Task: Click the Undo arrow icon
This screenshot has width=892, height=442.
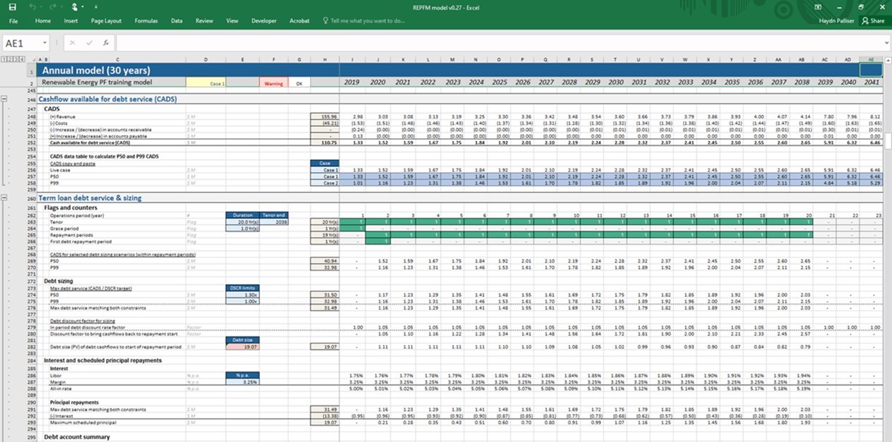Action: click(33, 6)
